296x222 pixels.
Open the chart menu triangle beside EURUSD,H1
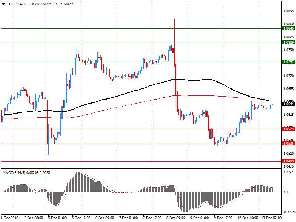coord(3,4)
